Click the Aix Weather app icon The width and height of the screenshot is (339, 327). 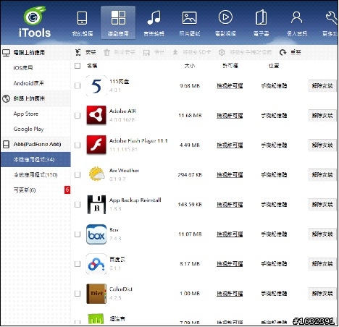[x=96, y=174]
